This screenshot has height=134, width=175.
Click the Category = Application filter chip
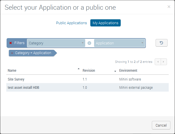click(x=33, y=53)
